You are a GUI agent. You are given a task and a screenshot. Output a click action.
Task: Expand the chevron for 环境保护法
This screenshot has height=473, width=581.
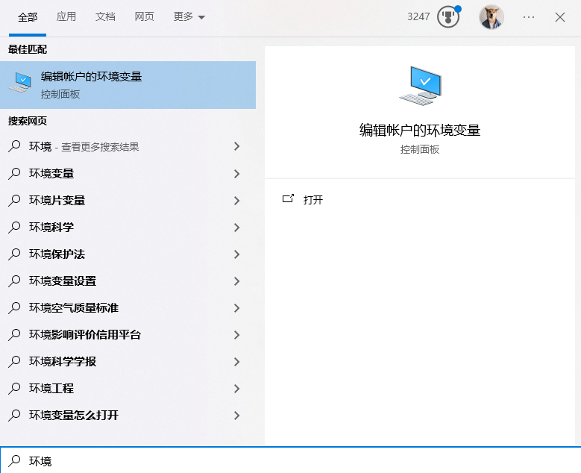[x=236, y=254]
